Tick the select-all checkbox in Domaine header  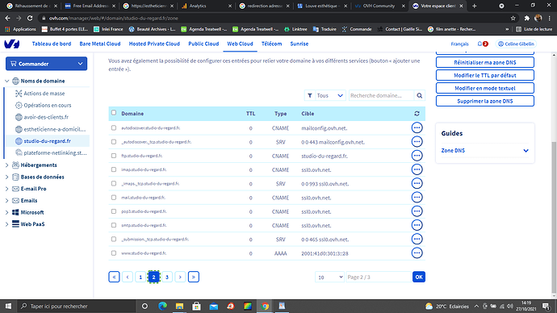114,113
